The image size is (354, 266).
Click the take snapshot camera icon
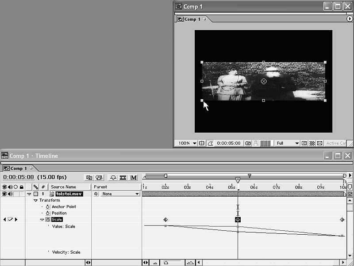[248, 143]
